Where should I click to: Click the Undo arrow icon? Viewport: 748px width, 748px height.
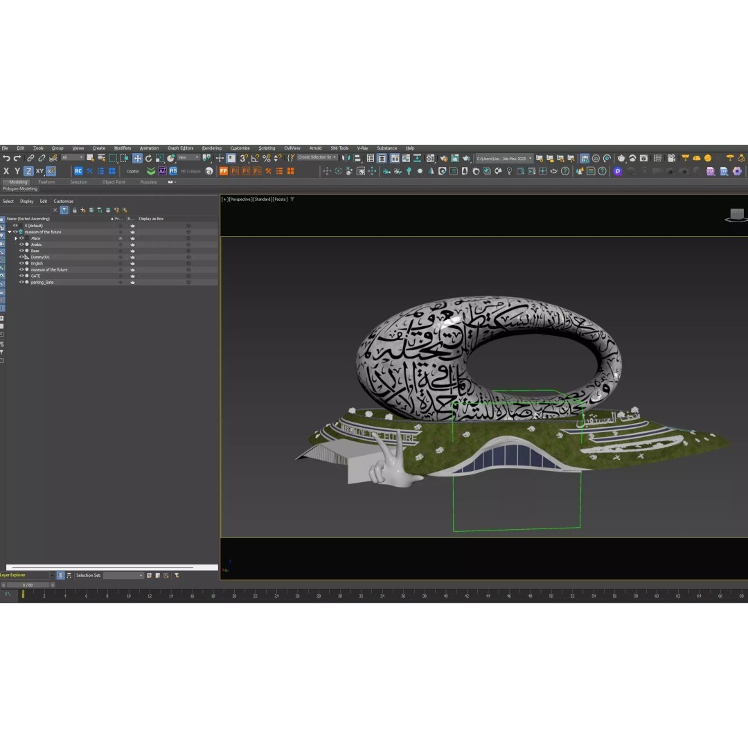[6, 159]
